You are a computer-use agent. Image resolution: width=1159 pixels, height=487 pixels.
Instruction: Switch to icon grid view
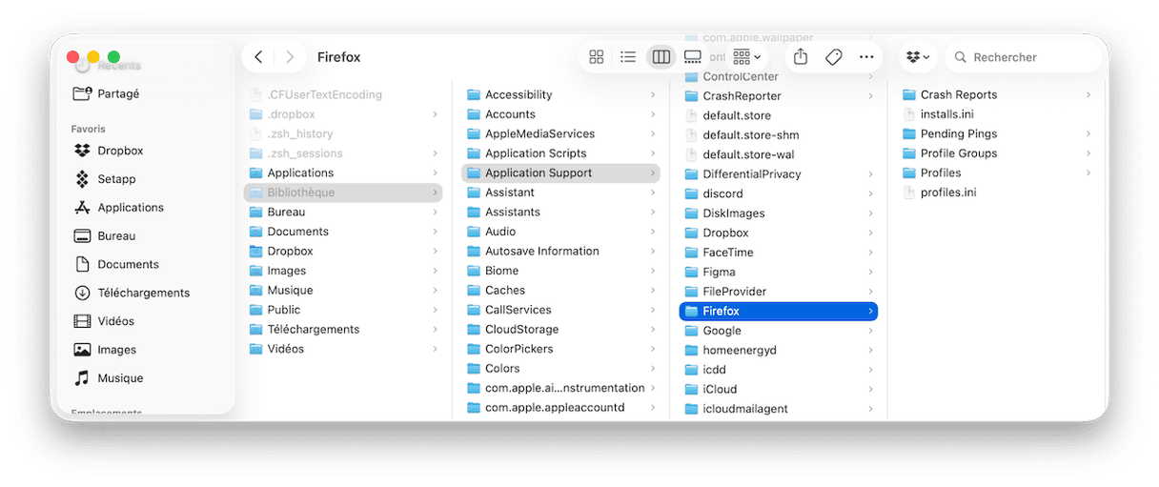[597, 57]
